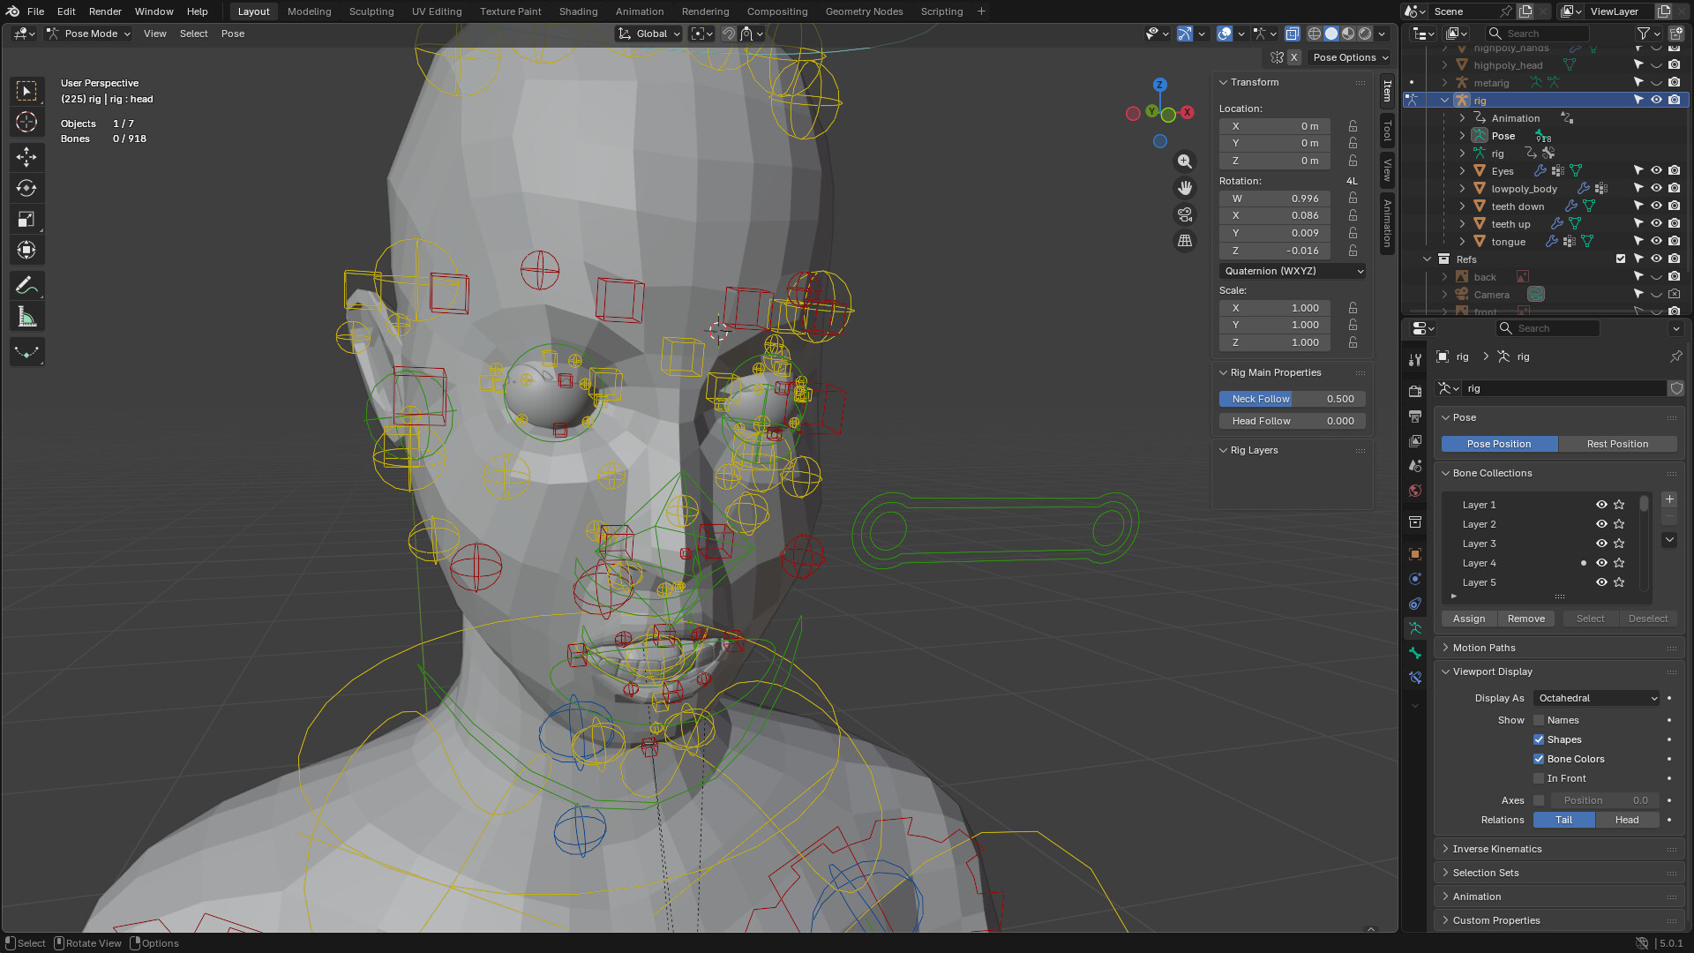This screenshot has height=953, width=1694.
Task: Enable the Names checkbox
Action: point(1539,720)
